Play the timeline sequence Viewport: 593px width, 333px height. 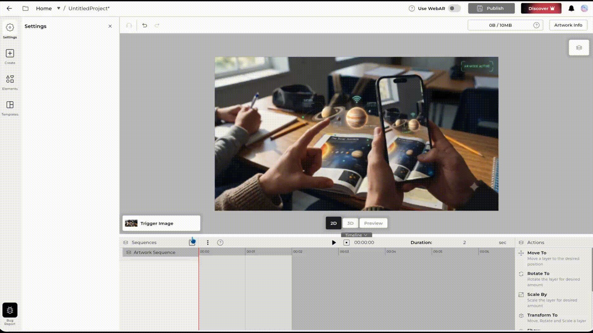click(334, 243)
